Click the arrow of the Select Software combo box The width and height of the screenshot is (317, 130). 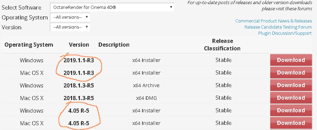171,7
